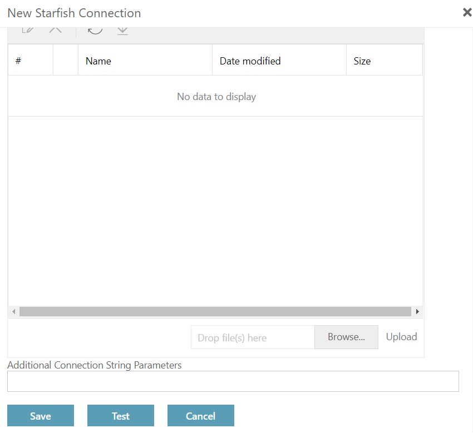Click scrollbar left arrow
This screenshot has width=473, height=433.
13,312
